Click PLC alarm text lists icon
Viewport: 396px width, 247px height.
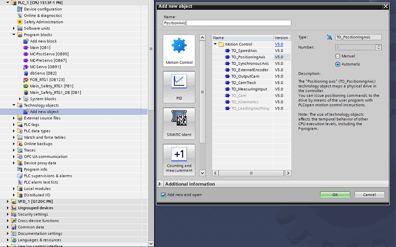(20, 182)
